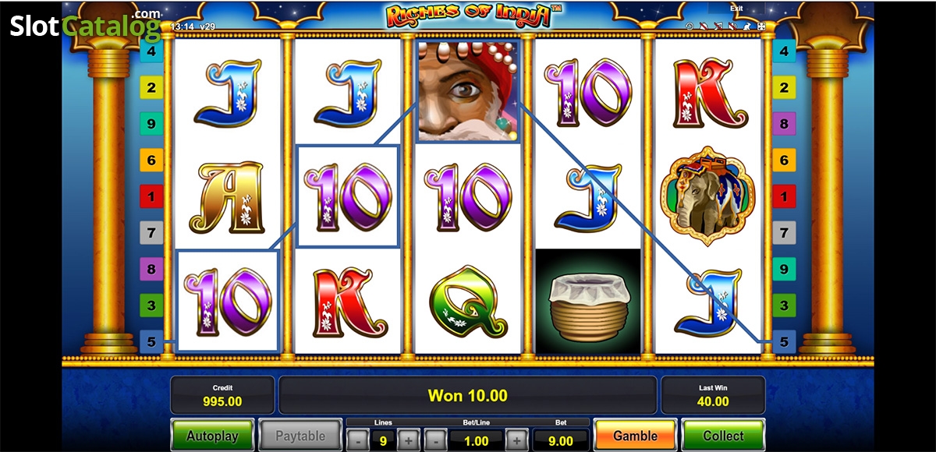Screen dimensions: 936x452
Task: Enable fast play rabbit icon
Action: (x=747, y=26)
